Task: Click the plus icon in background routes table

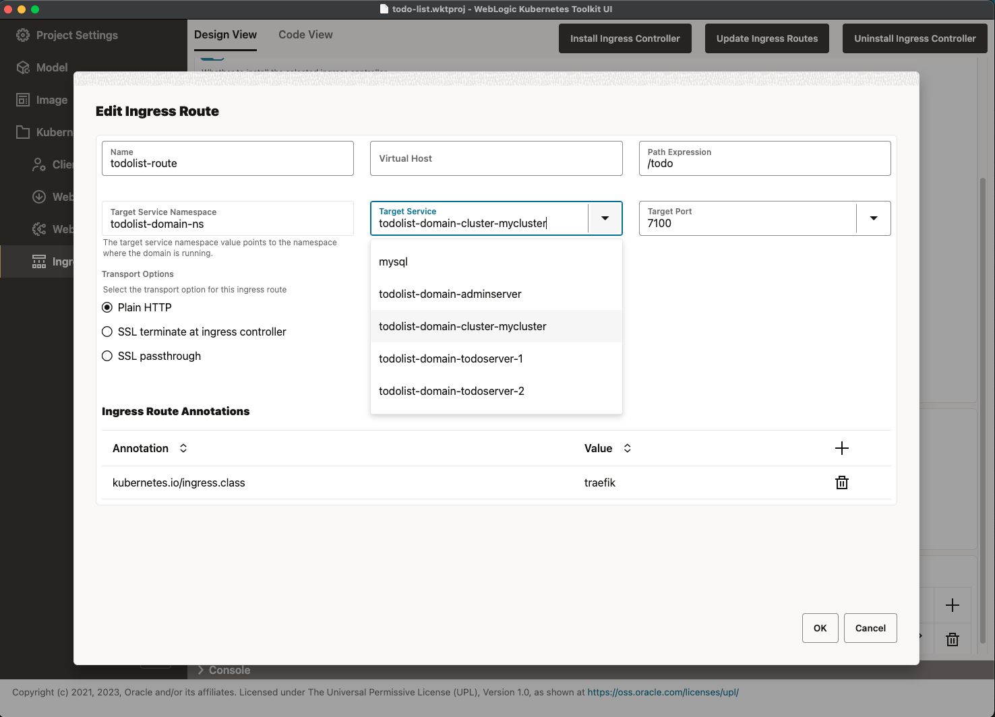Action: pyautogui.click(x=953, y=605)
